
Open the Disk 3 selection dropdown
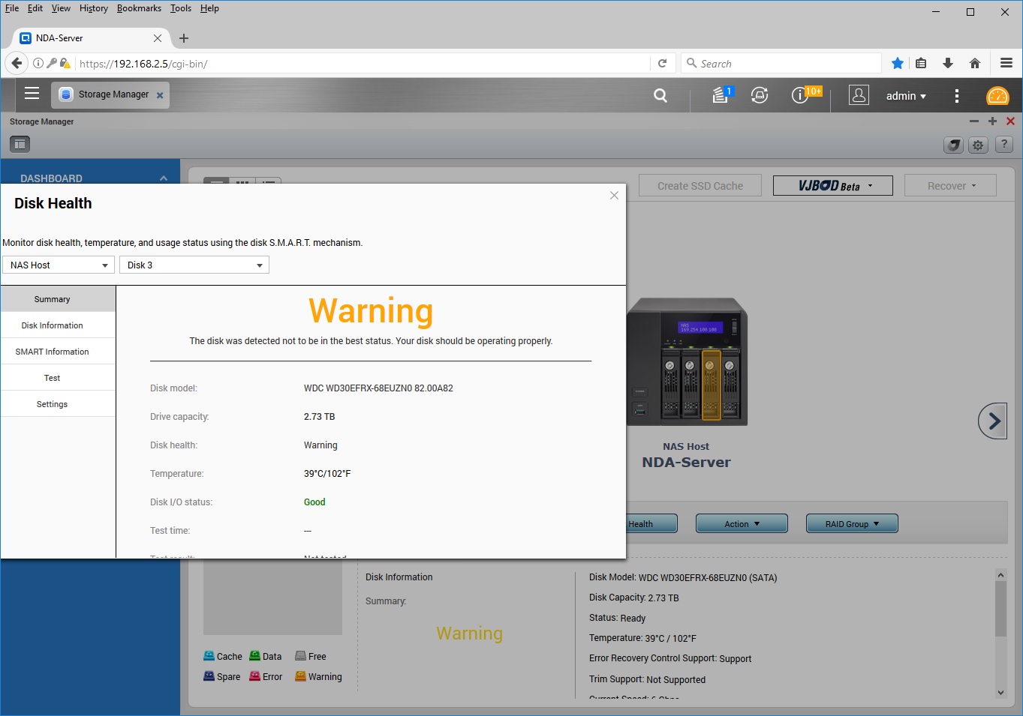click(194, 265)
